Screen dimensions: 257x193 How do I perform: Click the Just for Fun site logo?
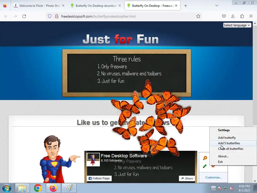pyautogui.click(x=121, y=39)
